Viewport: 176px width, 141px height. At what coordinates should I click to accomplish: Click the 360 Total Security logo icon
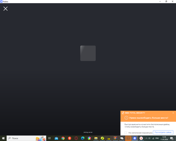(123, 113)
